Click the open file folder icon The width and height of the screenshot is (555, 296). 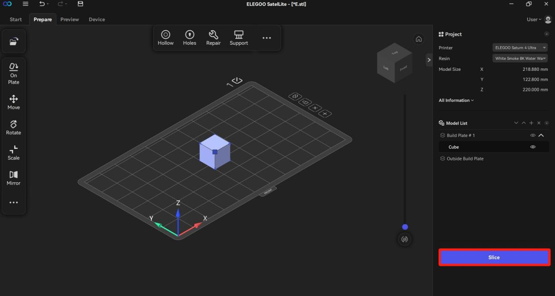[x=14, y=42]
